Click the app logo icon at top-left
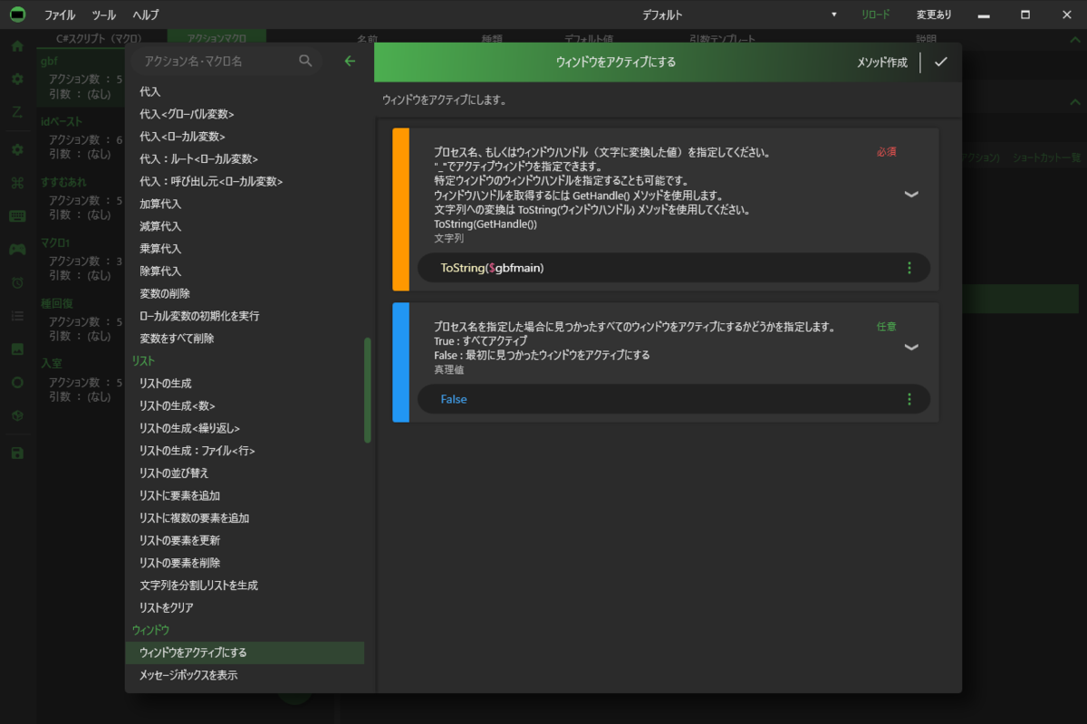This screenshot has height=724, width=1087. coord(17,14)
